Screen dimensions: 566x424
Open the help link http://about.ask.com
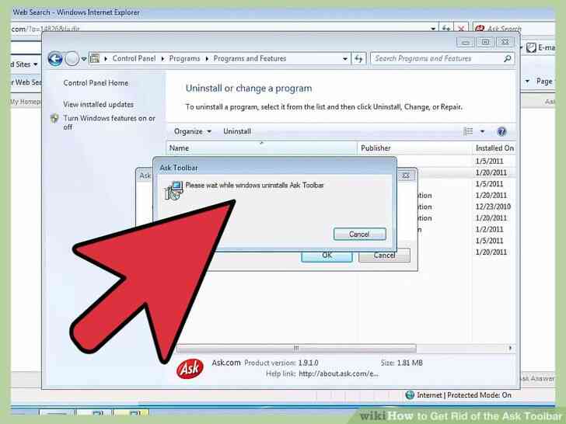339,374
